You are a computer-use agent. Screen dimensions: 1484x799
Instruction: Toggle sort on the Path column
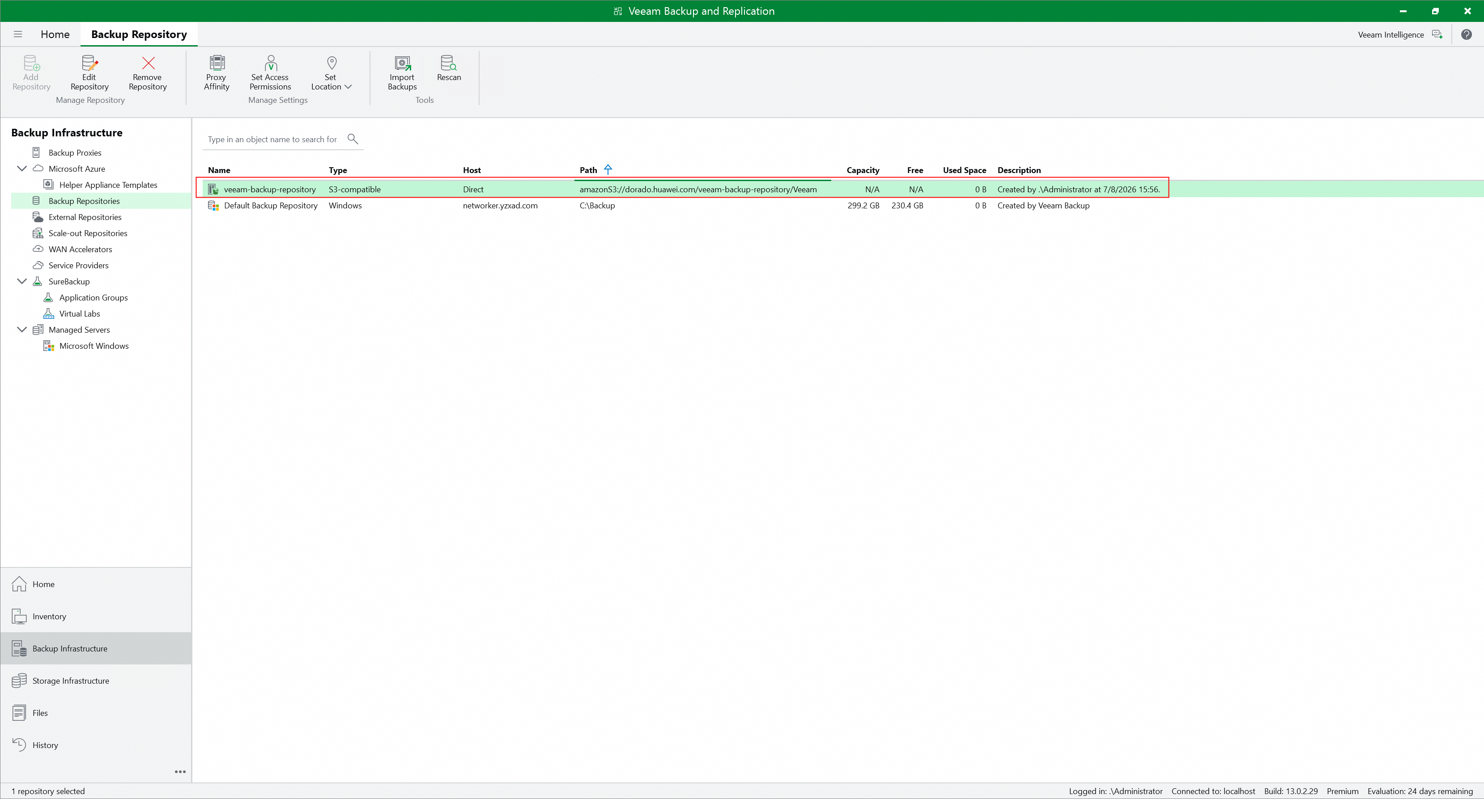[x=588, y=170]
